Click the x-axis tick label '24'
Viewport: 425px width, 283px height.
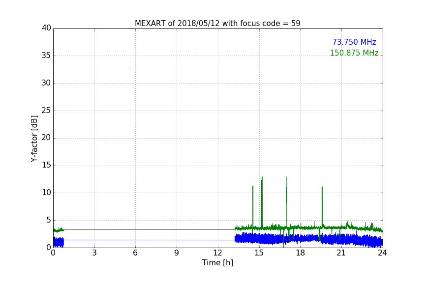pos(382,253)
